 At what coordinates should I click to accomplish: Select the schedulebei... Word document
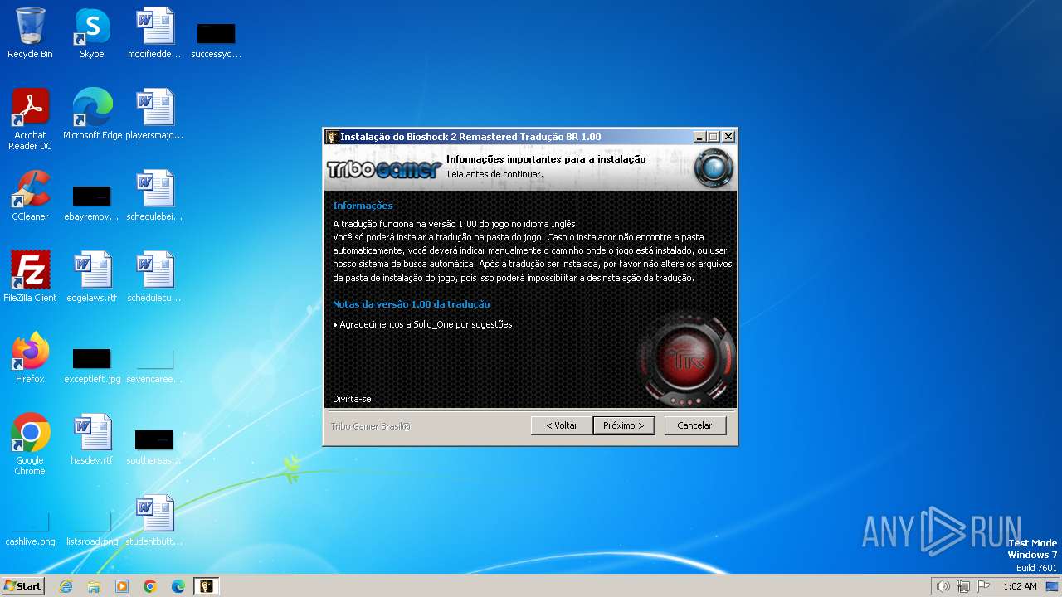pos(154,196)
